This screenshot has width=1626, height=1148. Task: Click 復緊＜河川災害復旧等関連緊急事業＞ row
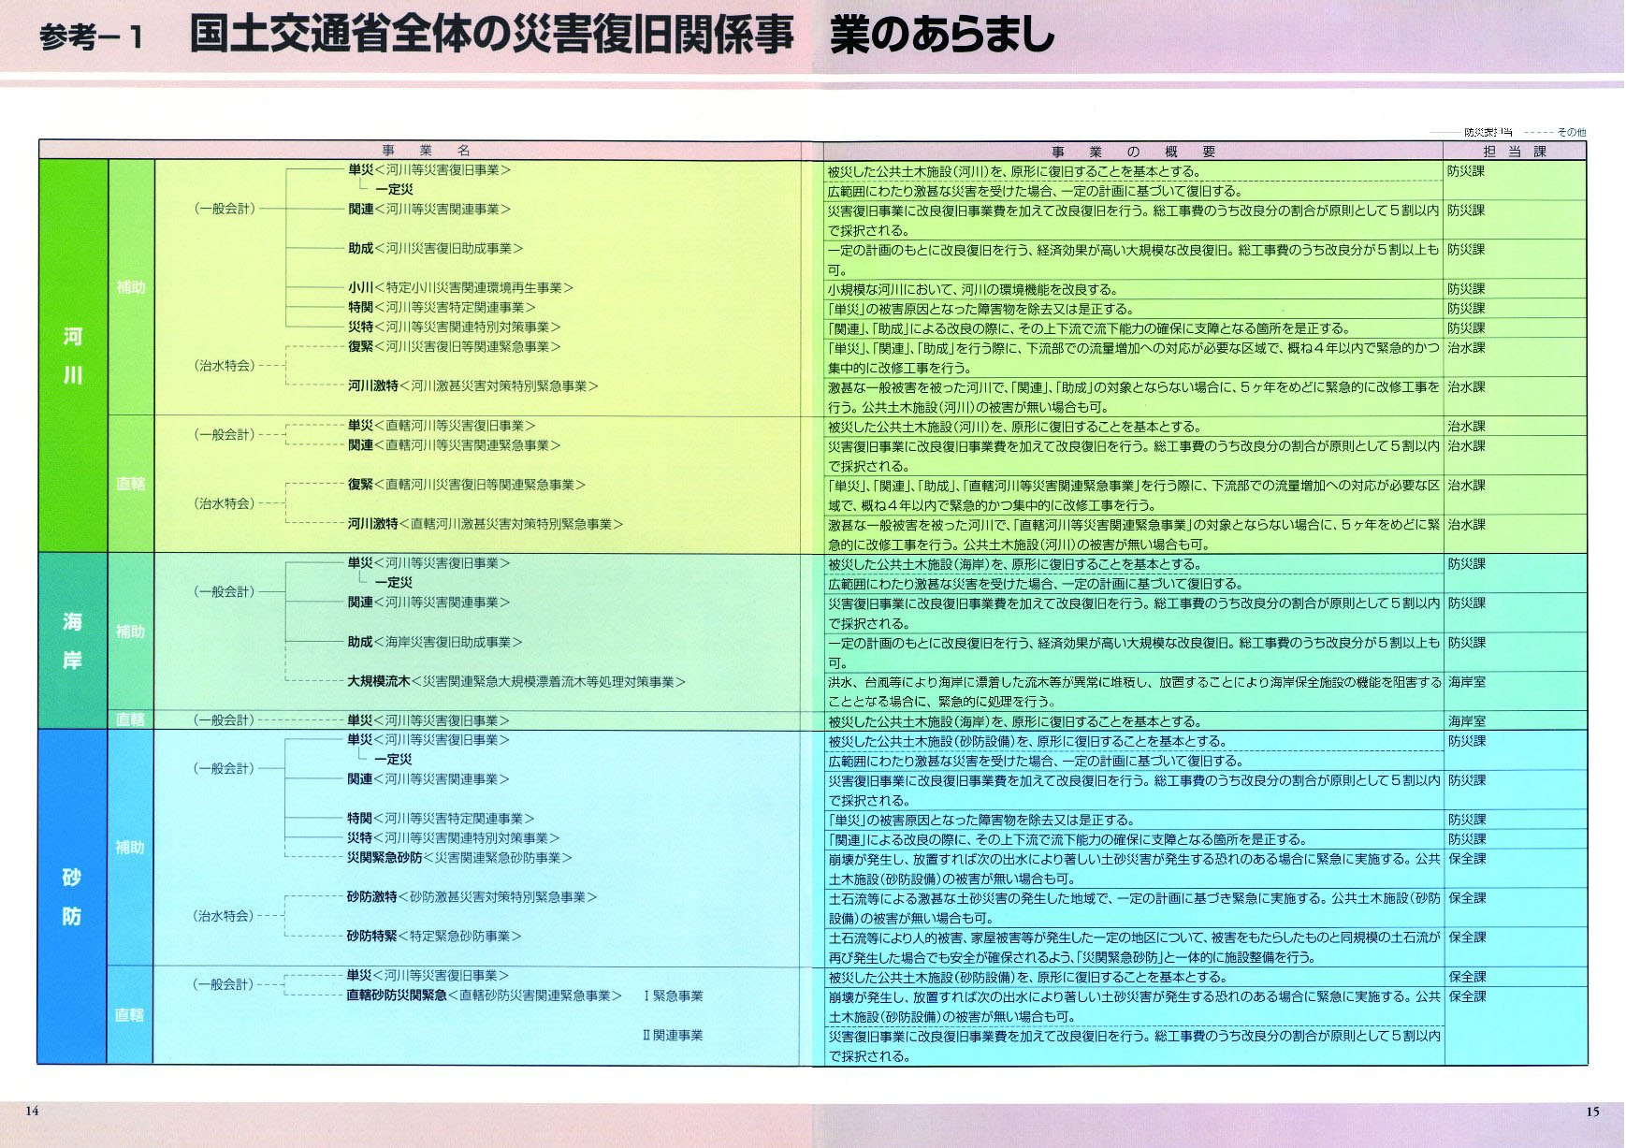click(454, 347)
